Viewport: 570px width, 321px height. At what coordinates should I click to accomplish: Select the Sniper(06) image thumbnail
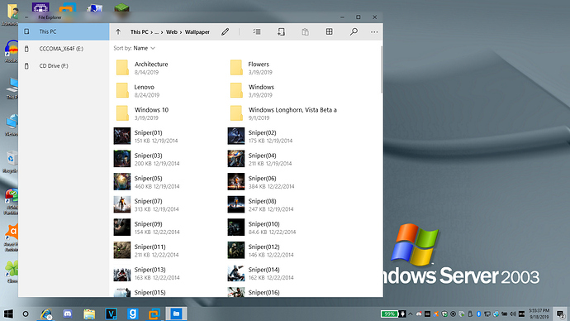click(x=236, y=182)
